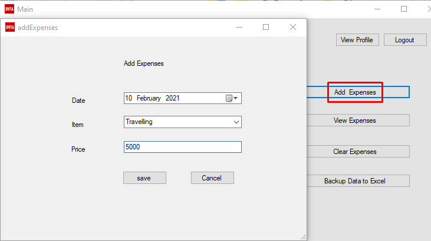431x241 pixels.
Task: Expand the Item dropdown arrow
Action: click(236, 122)
